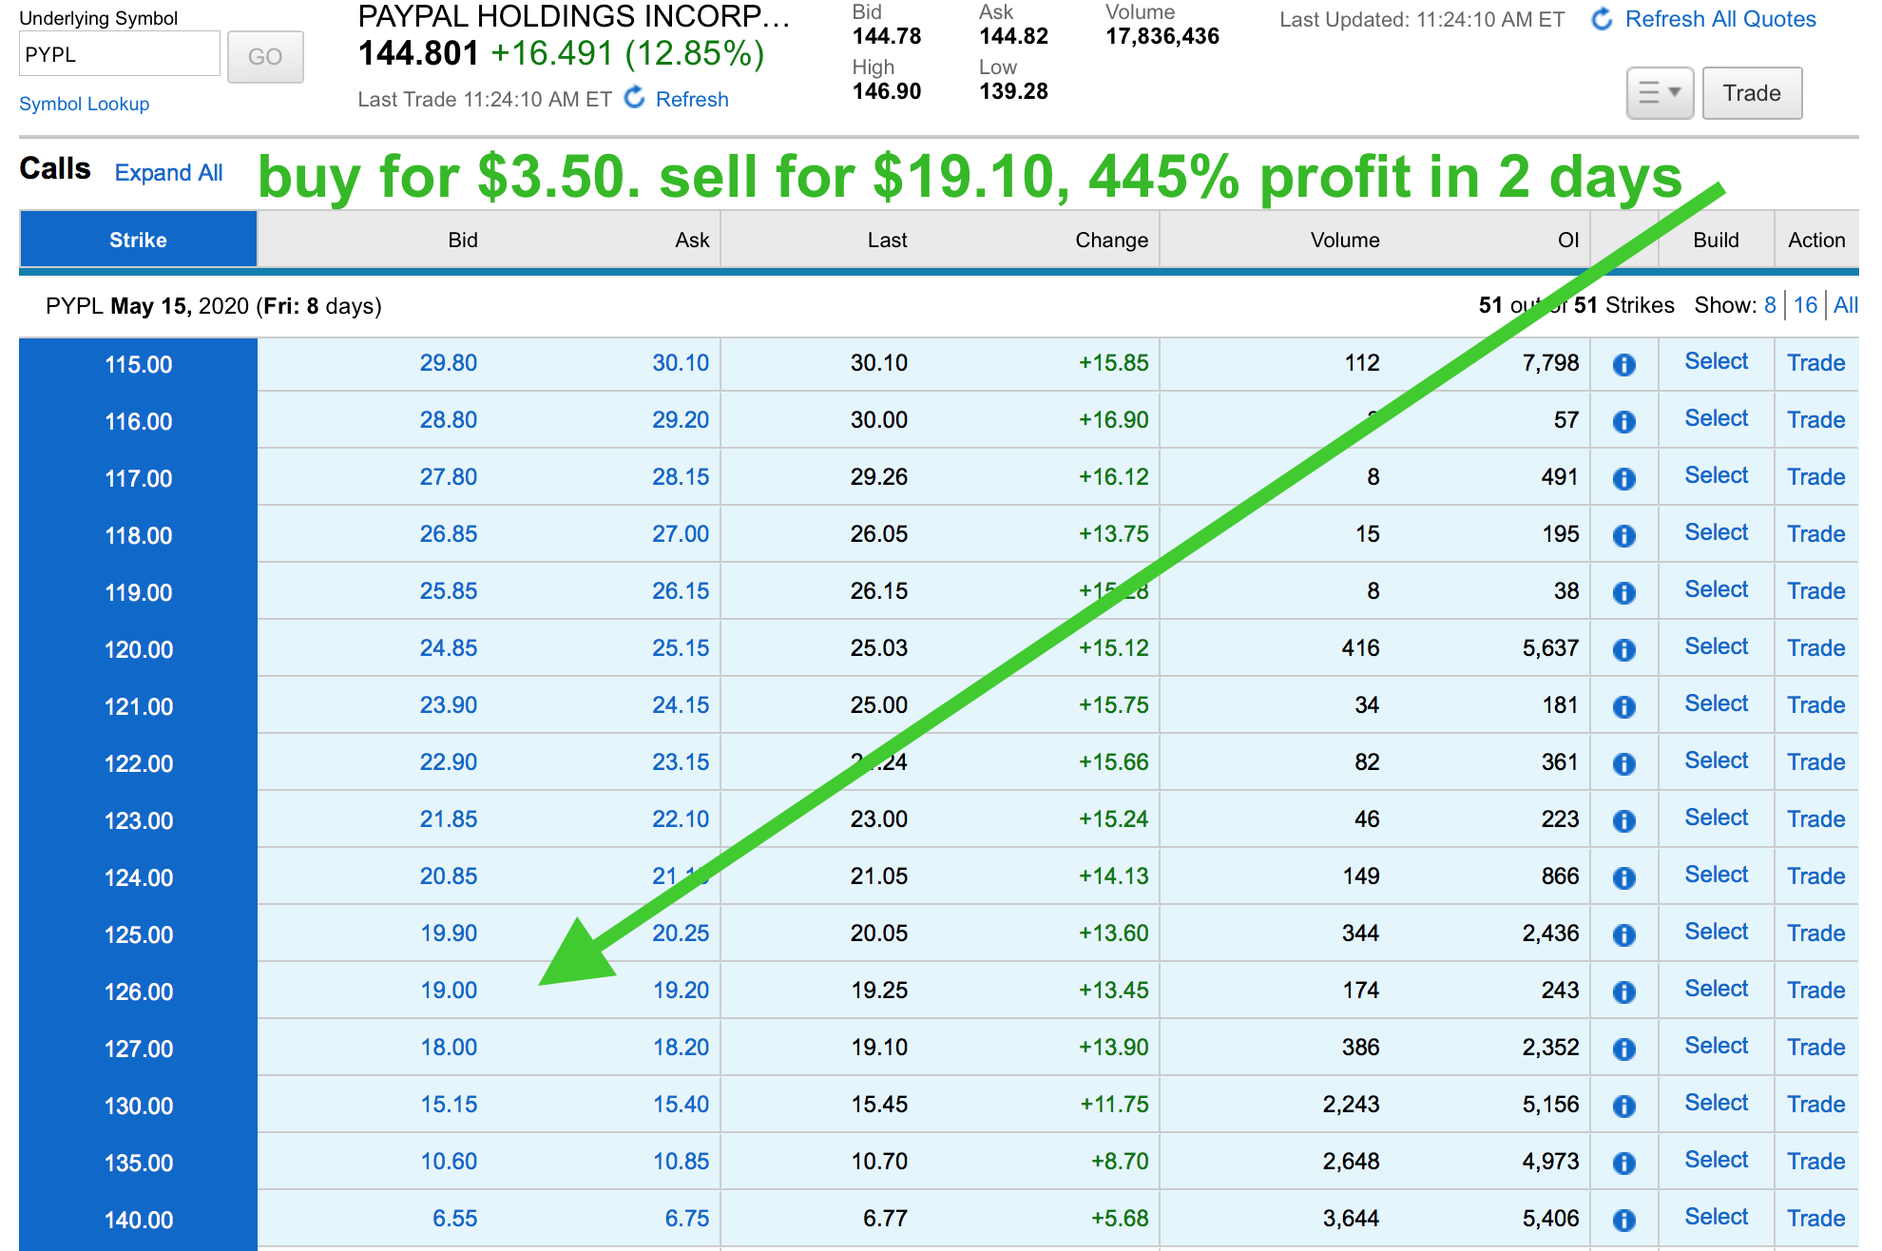Click info icon for 135.00 strike
The width and height of the screenshot is (1882, 1251).
(x=1624, y=1163)
